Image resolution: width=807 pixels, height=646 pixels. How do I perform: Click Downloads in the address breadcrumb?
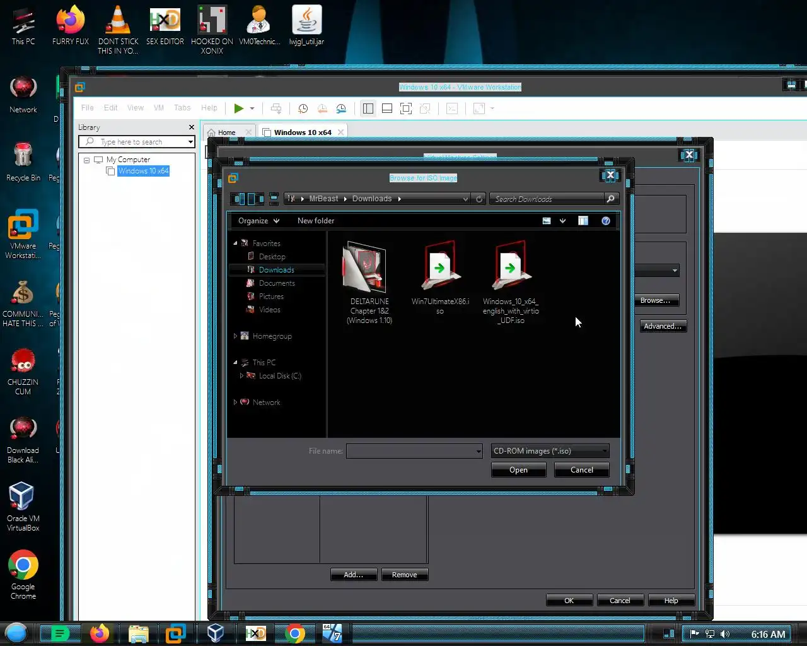[372, 199]
